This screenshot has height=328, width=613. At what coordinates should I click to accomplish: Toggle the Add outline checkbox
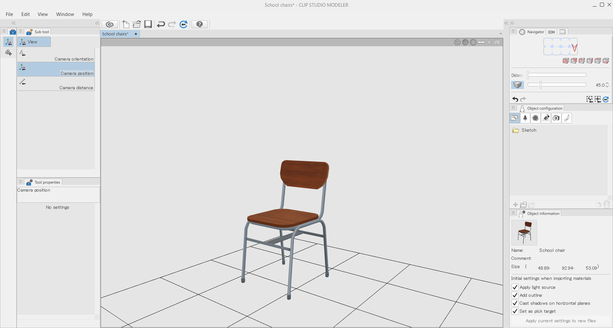(515, 295)
